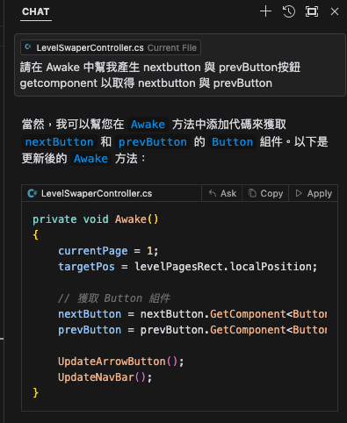This screenshot has width=347, height=423.
Task: Click 'private void Awake()' code line
Action: 96,219
